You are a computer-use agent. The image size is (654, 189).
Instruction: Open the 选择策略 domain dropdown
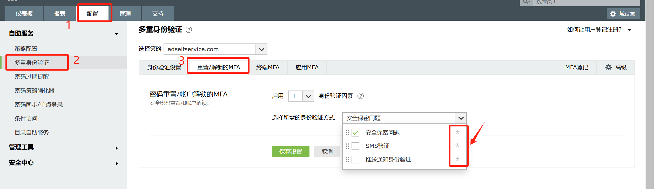(261, 49)
